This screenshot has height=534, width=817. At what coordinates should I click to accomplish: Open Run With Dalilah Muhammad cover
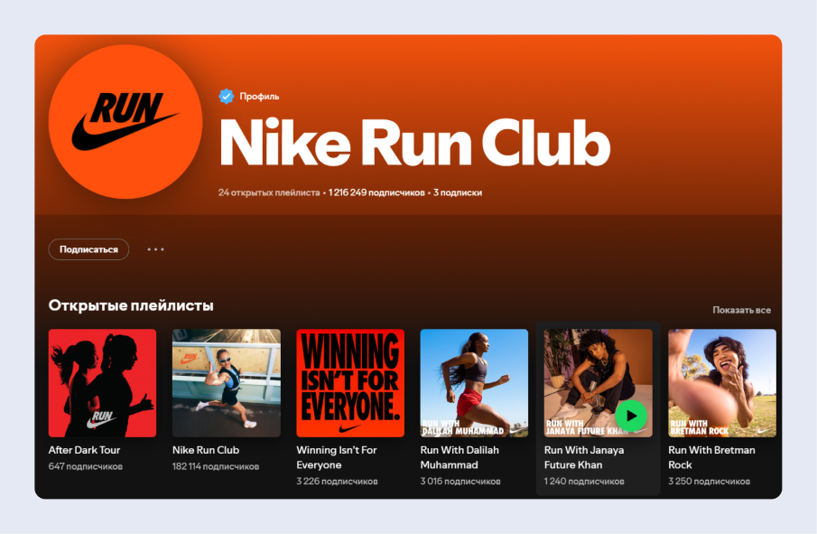point(474,383)
